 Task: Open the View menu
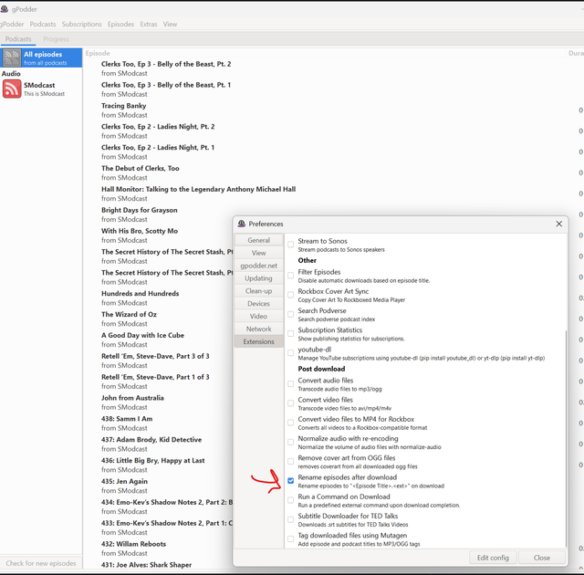[x=170, y=25]
